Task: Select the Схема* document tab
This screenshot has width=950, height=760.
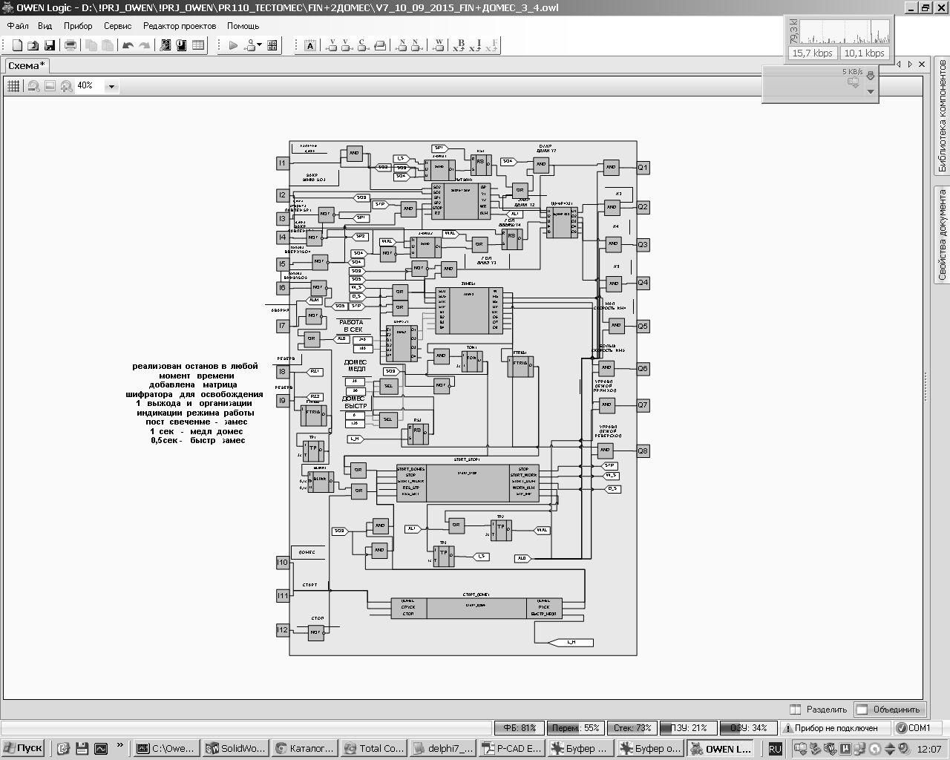Action: click(27, 65)
